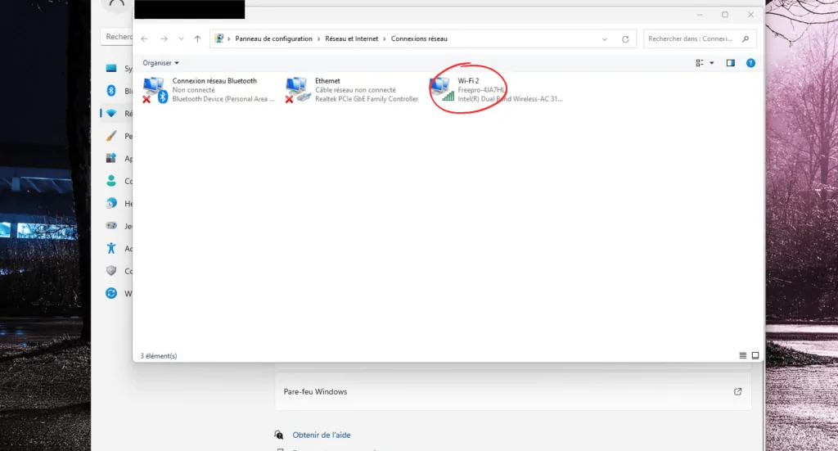The height and width of the screenshot is (451, 838).
Task: Close the Connexions réseau window
Action: [750, 15]
